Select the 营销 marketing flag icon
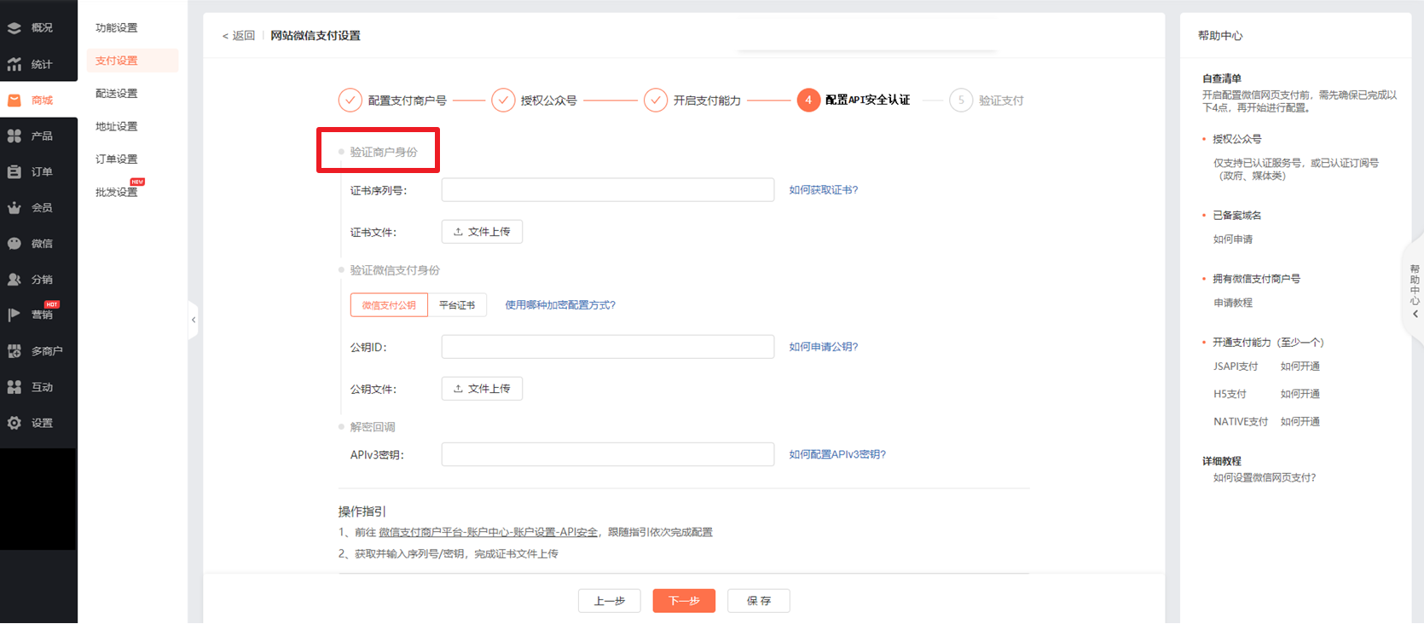1424x624 pixels. 14,315
